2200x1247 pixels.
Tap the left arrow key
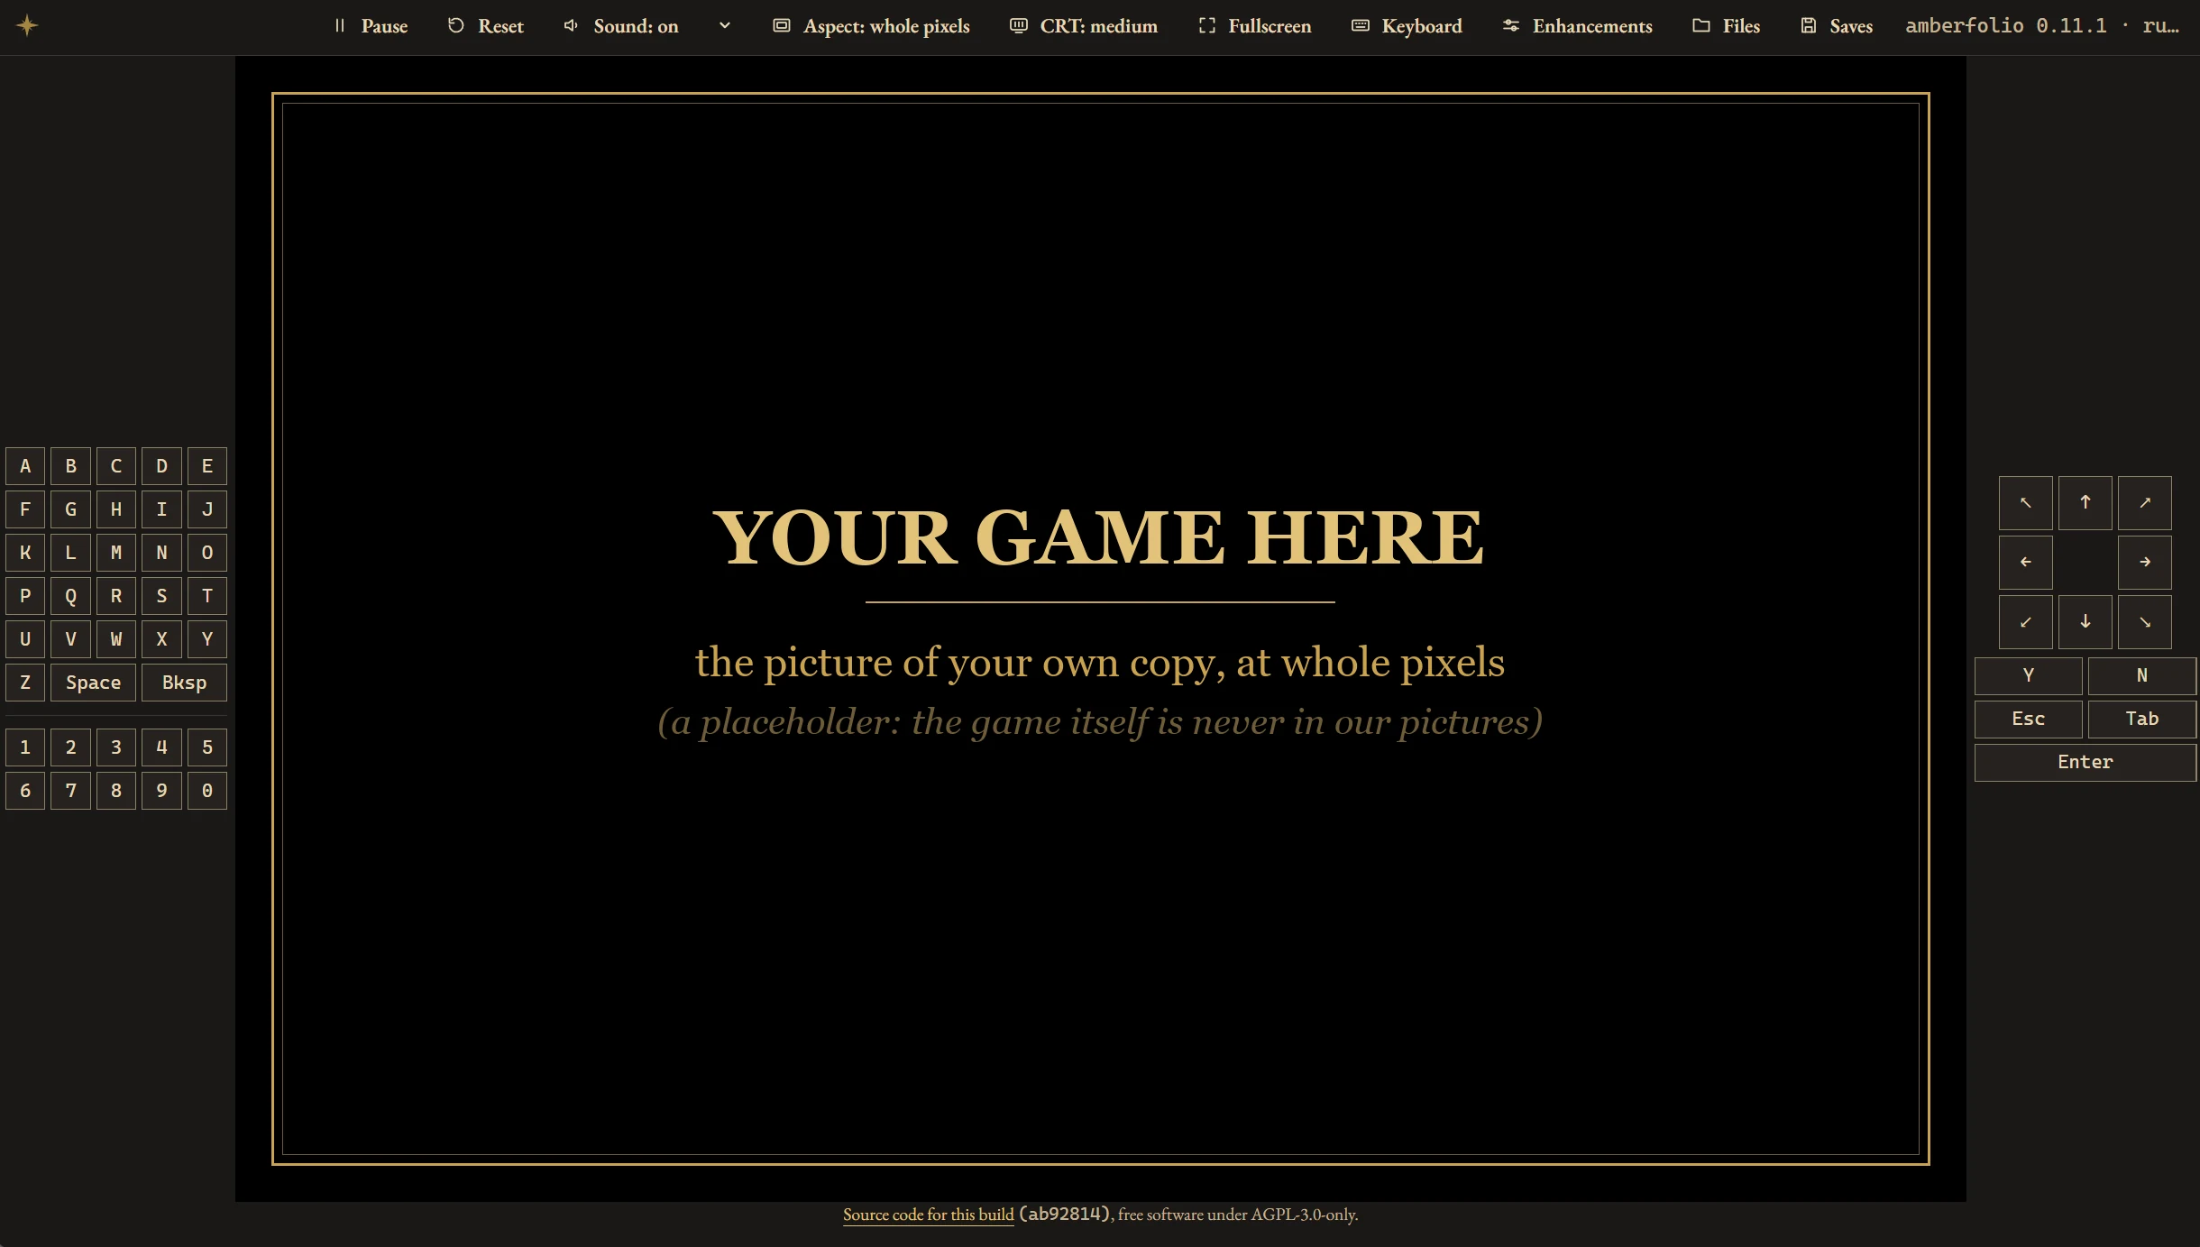point(2025,562)
